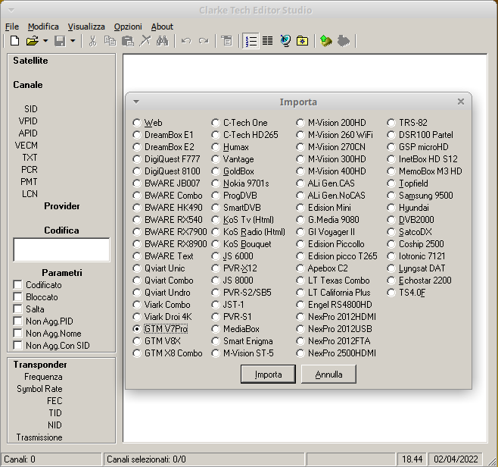Screen dimensions: 498x467
Task: Open the main window title bar menu arrow
Action: point(11,11)
